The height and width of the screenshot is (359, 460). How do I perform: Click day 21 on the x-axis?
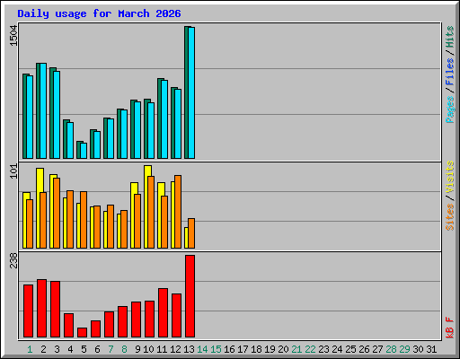(296, 349)
